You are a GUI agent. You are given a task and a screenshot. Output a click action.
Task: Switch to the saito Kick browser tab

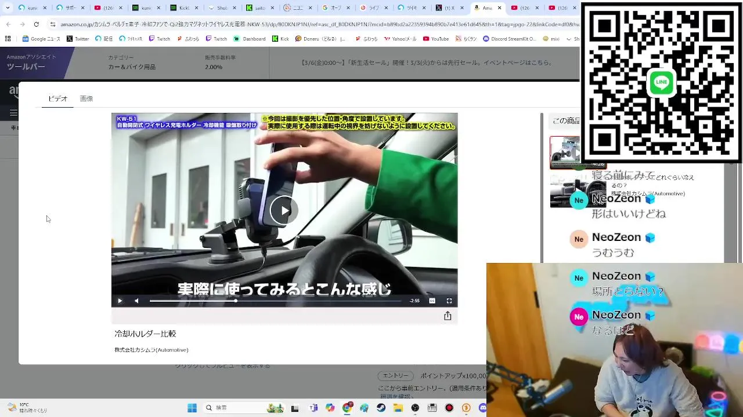261,8
